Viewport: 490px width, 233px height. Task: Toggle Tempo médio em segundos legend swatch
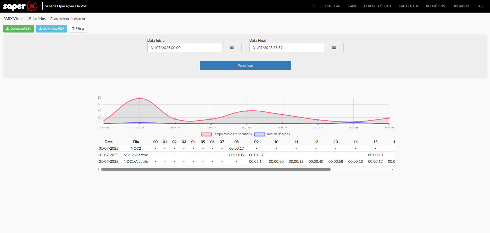coord(206,134)
